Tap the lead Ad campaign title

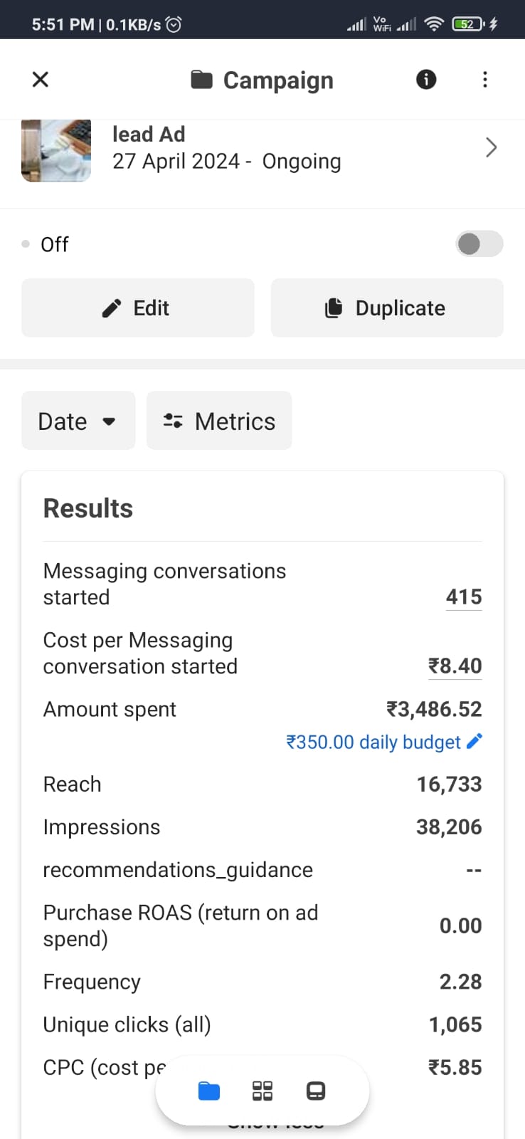[x=149, y=134]
